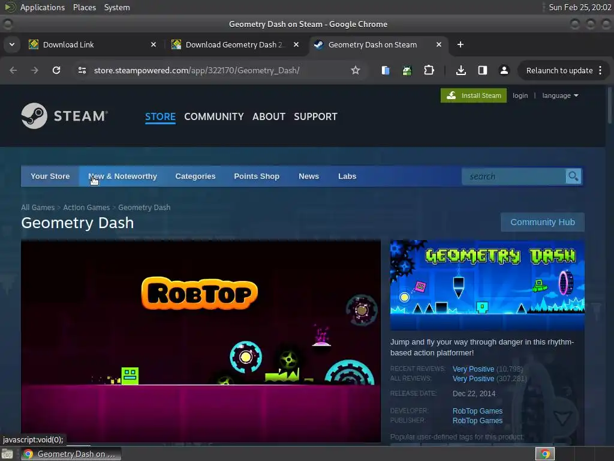Click show desktop icon in bottom panel
The width and height of the screenshot is (614, 461).
coord(7,454)
